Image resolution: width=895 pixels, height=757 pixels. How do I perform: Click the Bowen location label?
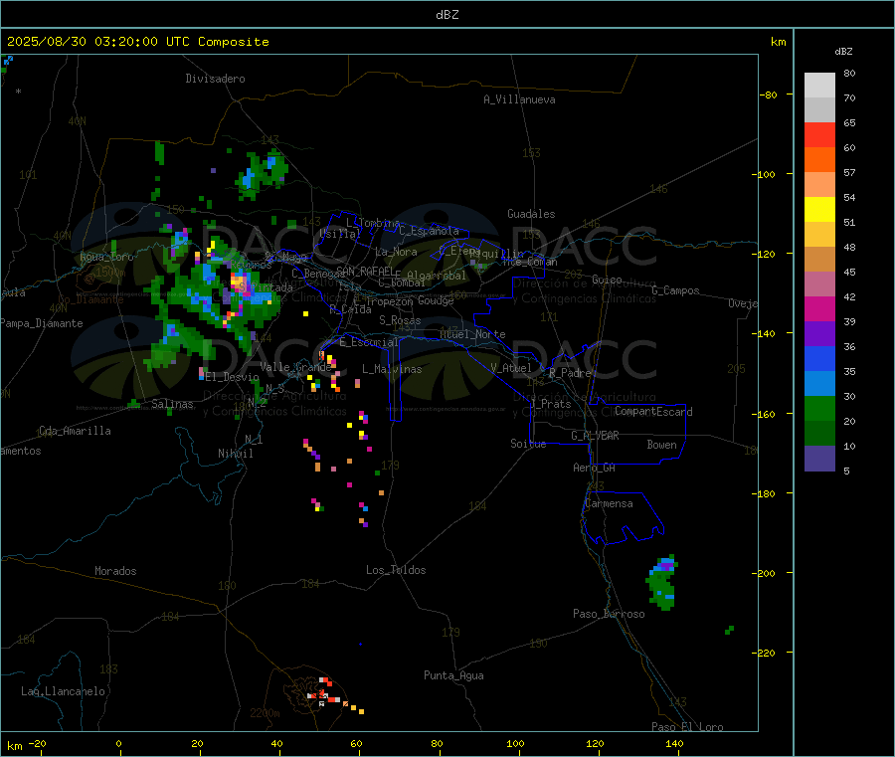click(x=661, y=445)
